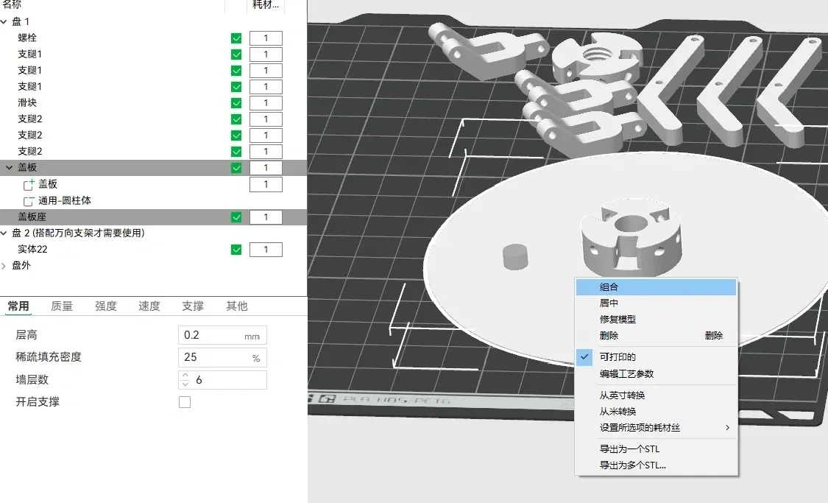Open the 支撑 settings tab
The width and height of the screenshot is (828, 503).
[x=193, y=306]
